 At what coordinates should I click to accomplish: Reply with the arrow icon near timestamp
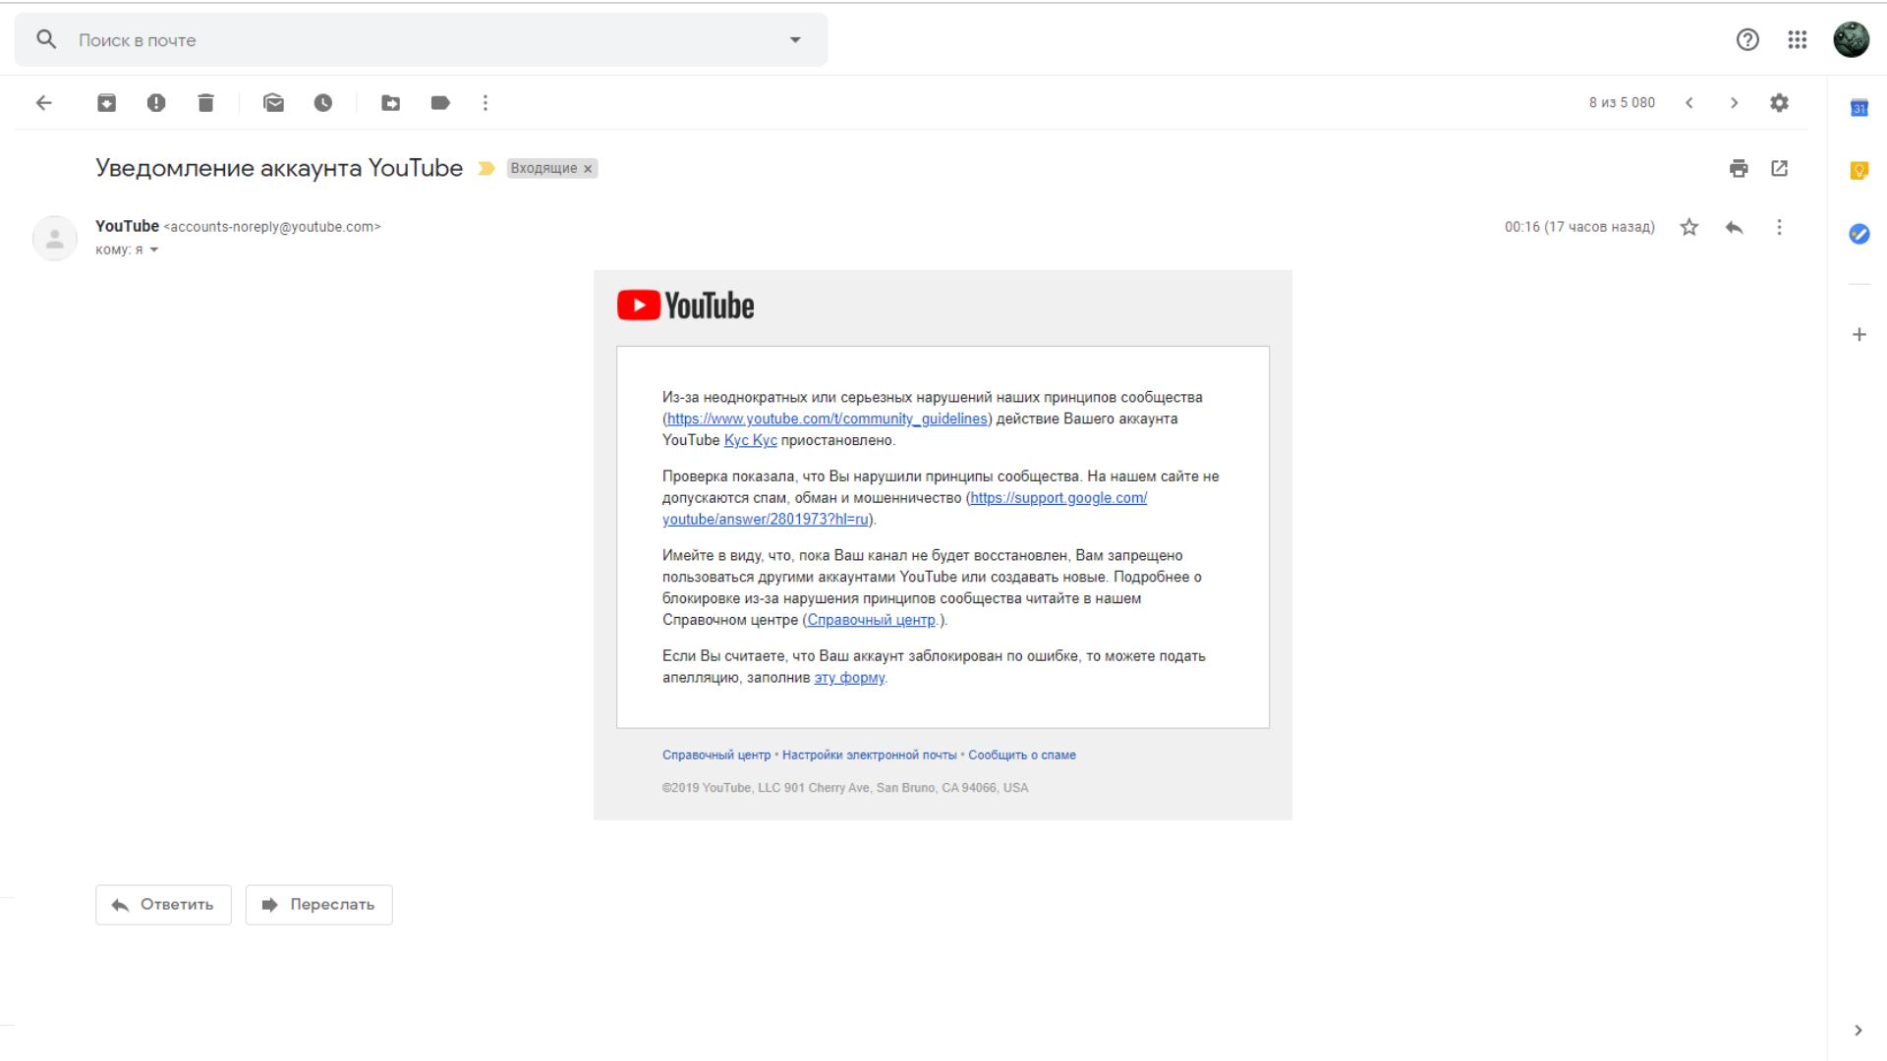click(1735, 227)
